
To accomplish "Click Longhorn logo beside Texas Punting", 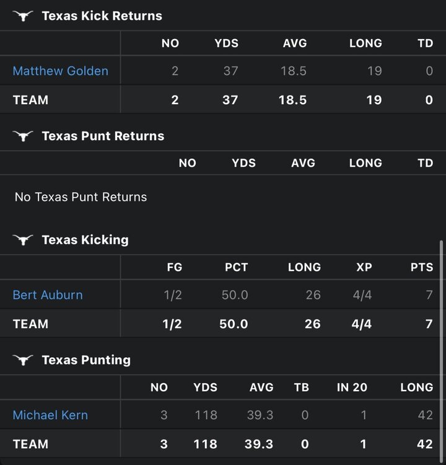I will click(x=23, y=360).
